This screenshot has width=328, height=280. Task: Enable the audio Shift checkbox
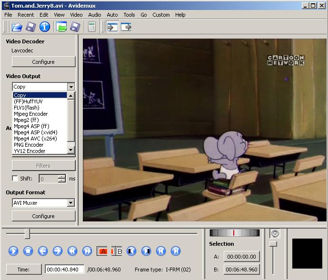(15, 179)
